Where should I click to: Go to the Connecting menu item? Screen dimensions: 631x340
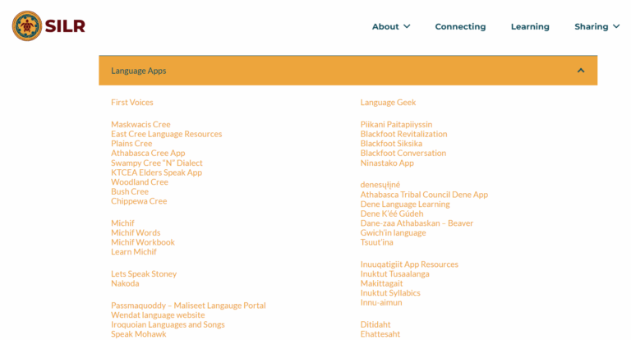coord(460,26)
